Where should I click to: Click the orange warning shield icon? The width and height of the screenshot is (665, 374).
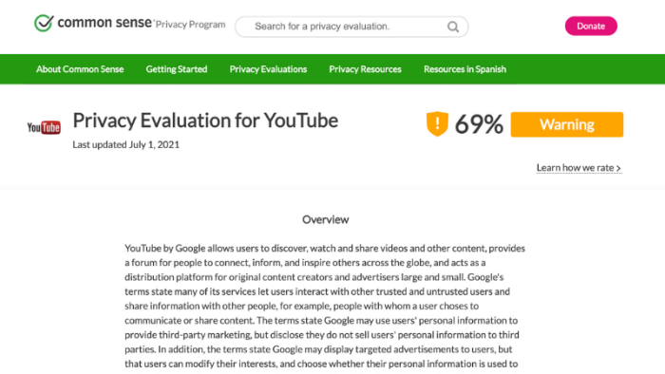point(437,123)
